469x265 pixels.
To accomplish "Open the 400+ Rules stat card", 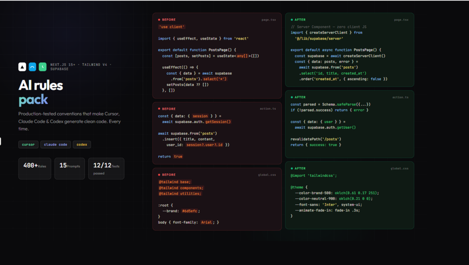I will point(35,168).
